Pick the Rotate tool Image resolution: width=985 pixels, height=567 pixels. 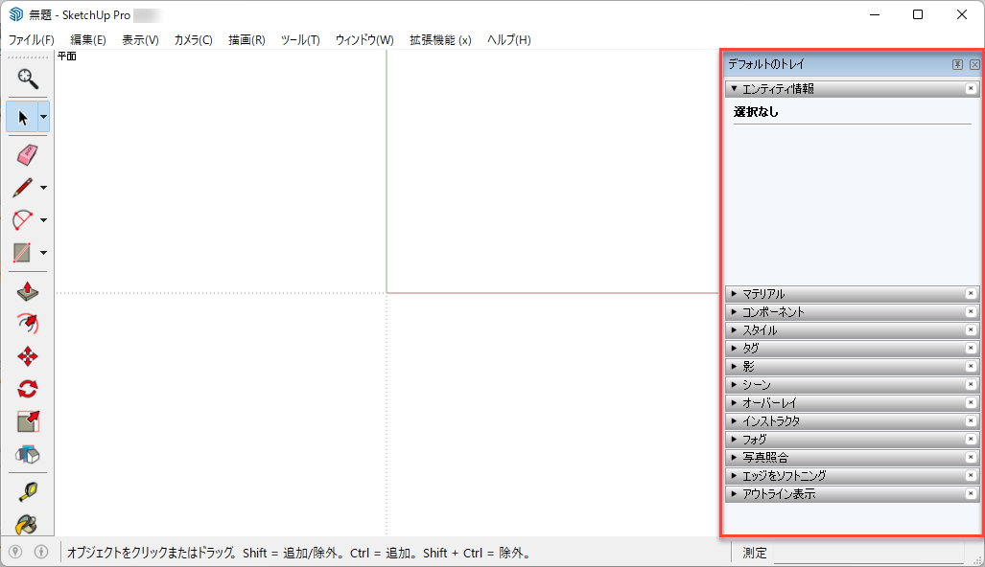click(x=28, y=389)
